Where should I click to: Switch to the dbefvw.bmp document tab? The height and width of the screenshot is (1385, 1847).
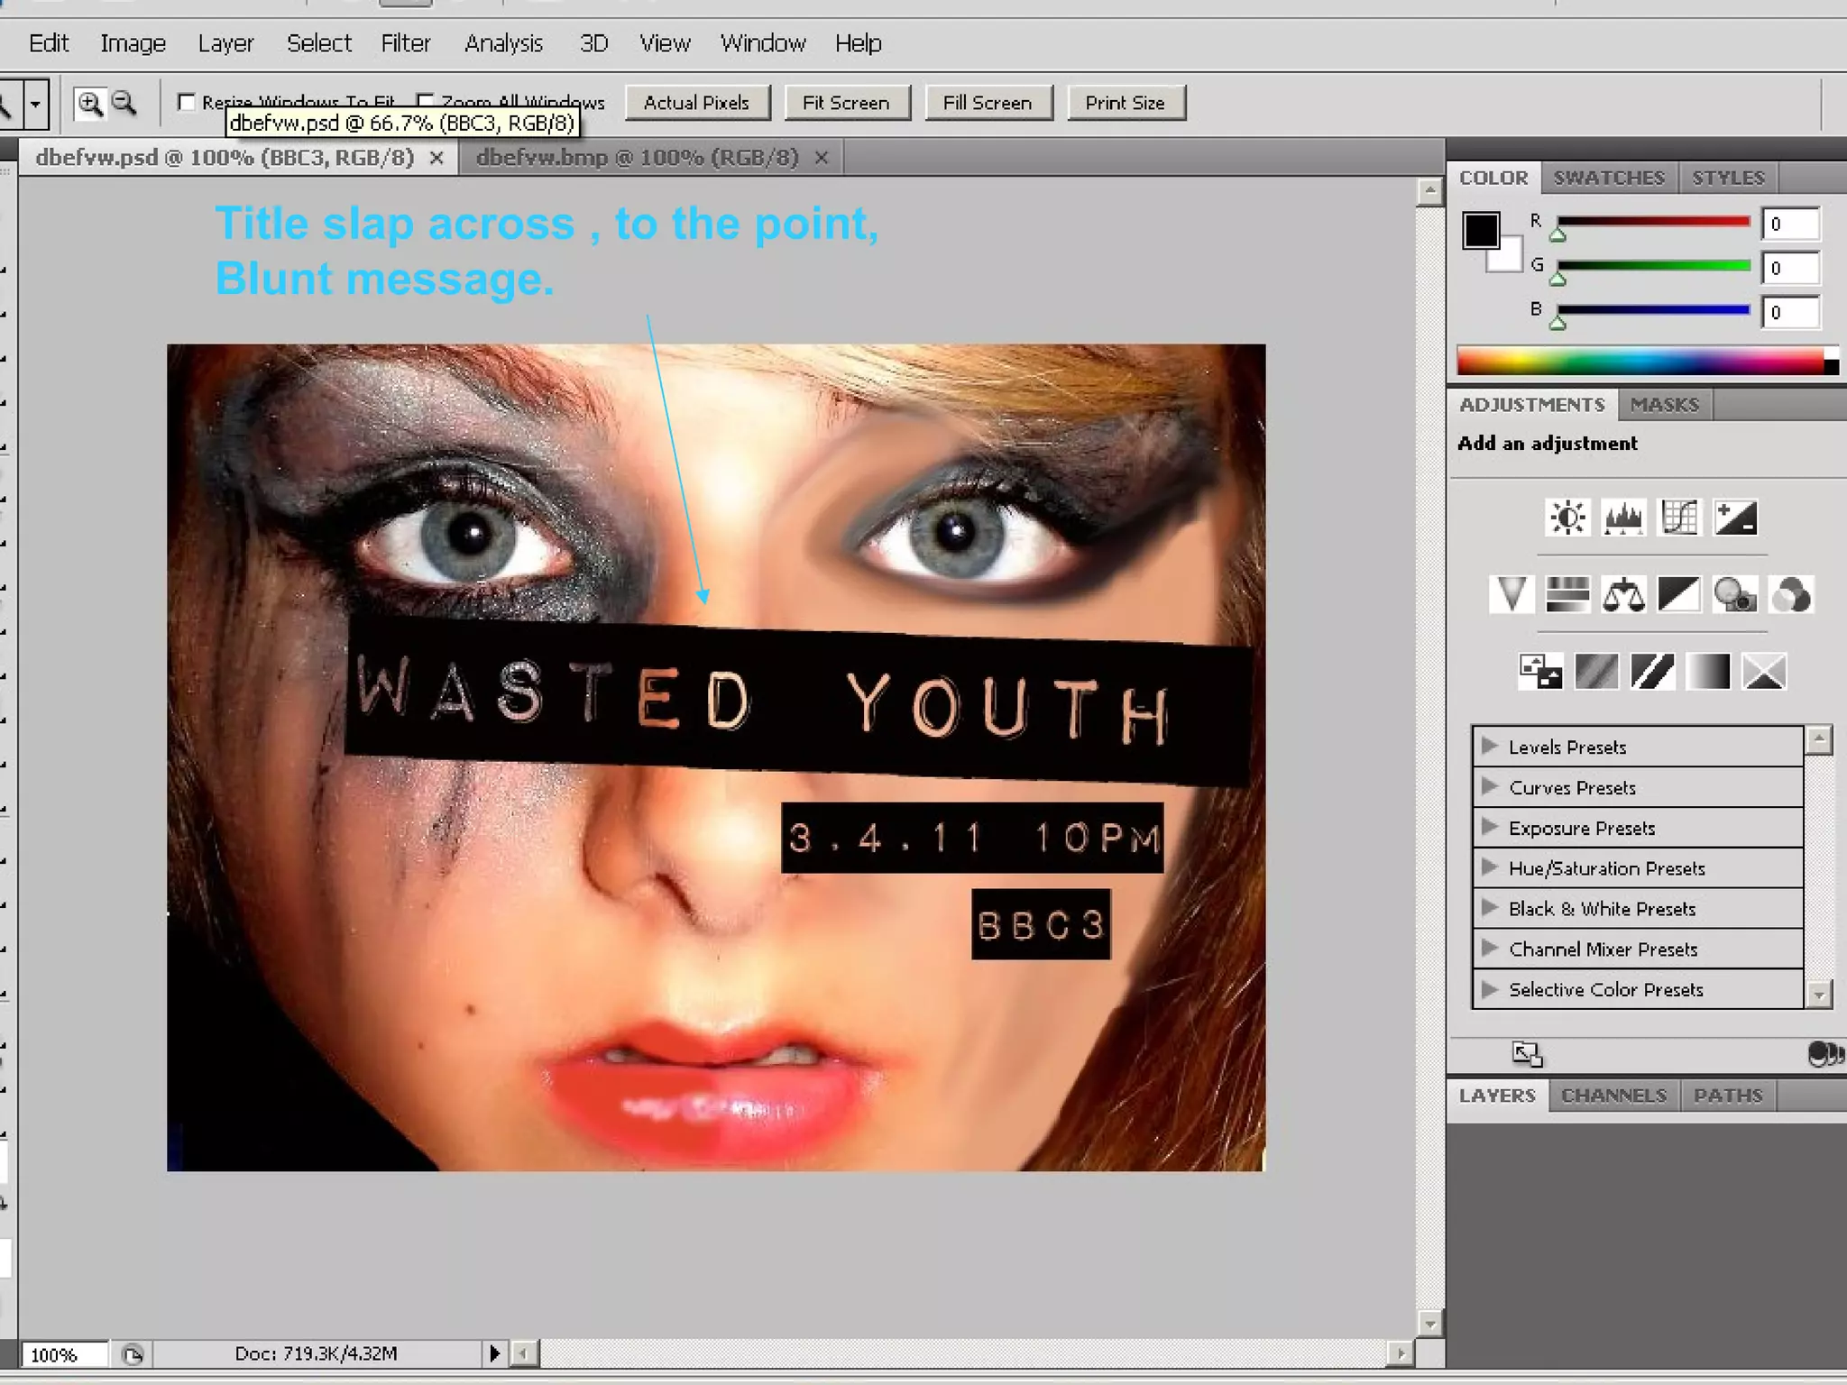point(637,158)
